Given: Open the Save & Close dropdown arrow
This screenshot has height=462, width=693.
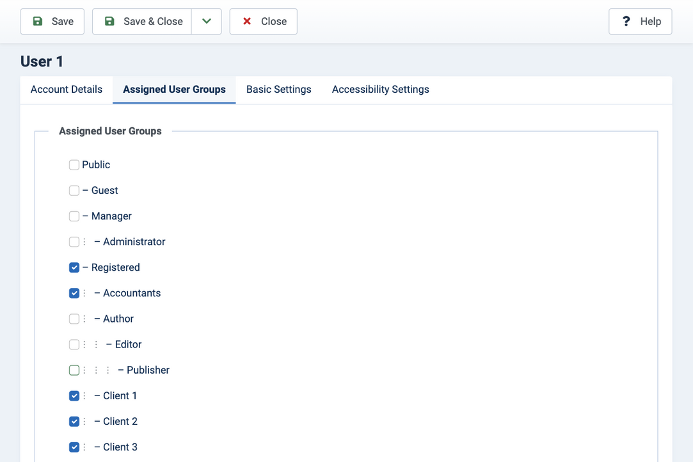Looking at the screenshot, I should [207, 21].
